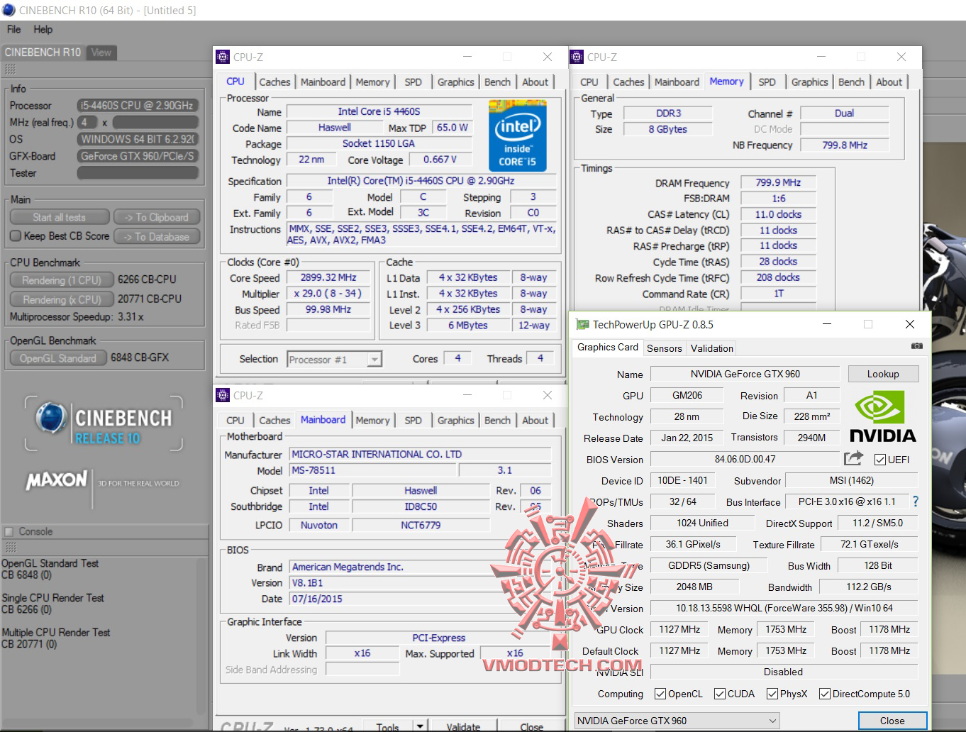Click the Bus Interface question mark icon

point(916,501)
